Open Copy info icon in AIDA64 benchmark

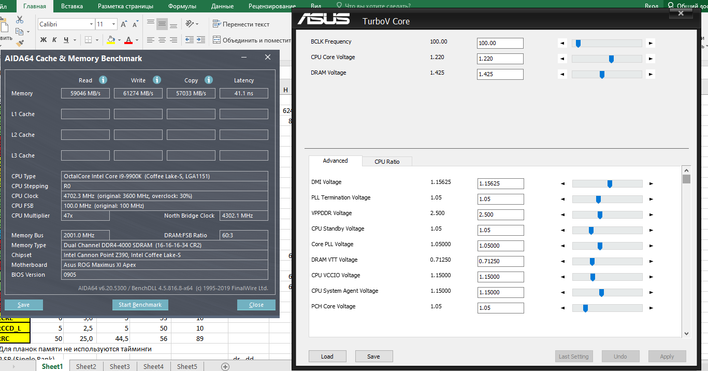pyautogui.click(x=209, y=80)
